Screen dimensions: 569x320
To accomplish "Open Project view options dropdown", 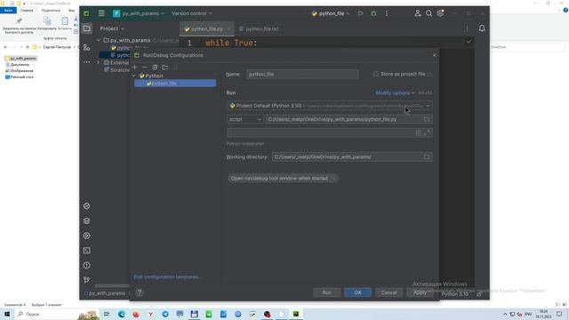I will pos(112,28).
